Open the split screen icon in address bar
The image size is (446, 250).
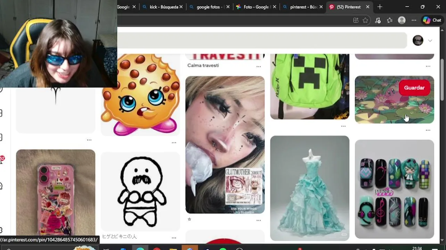pos(356,20)
